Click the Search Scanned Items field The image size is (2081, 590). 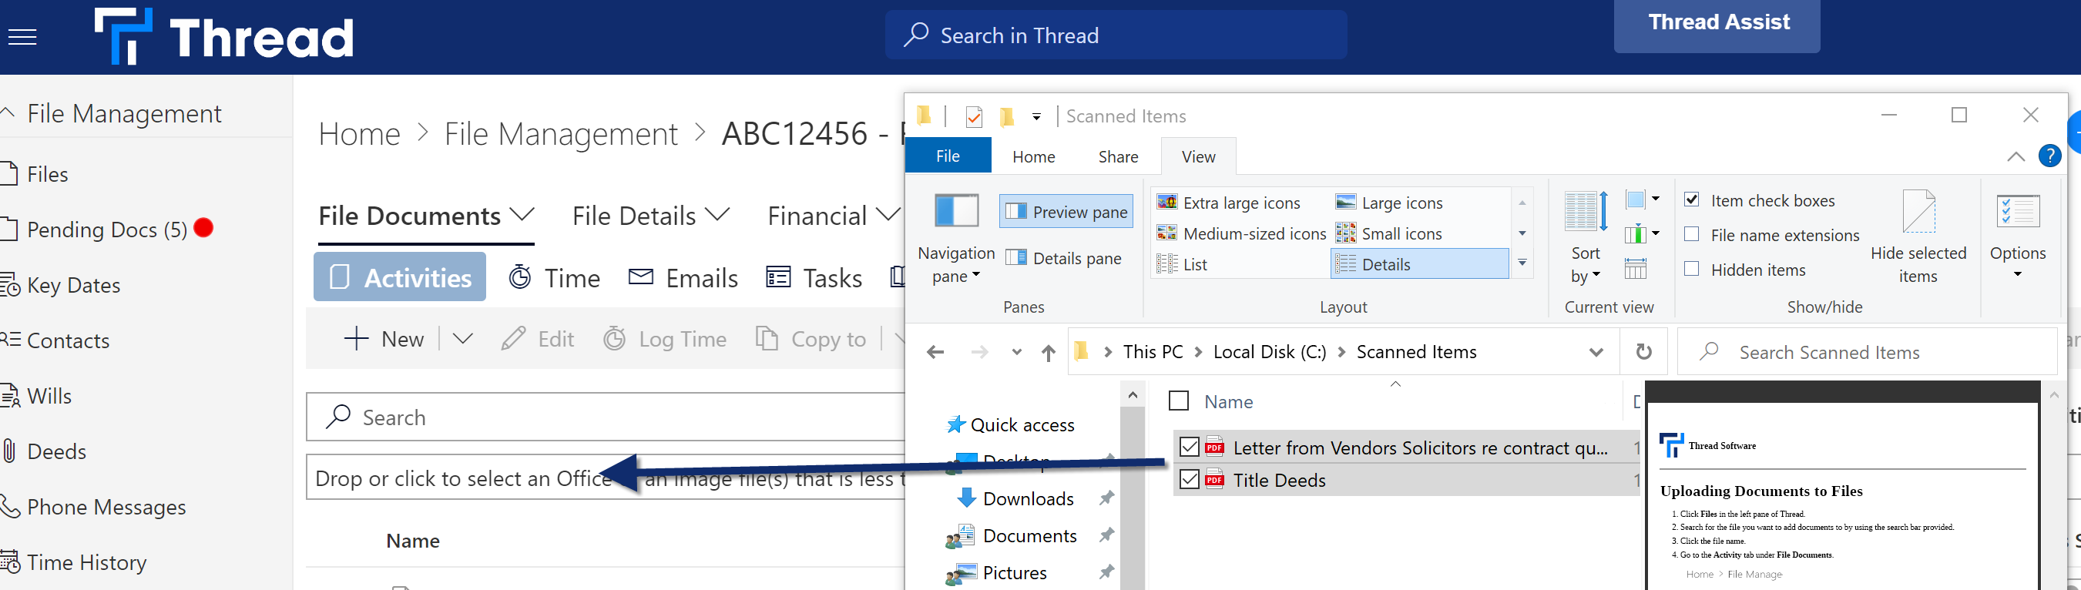[x=1866, y=352]
